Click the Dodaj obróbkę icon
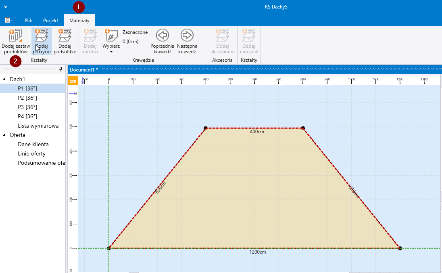 [90, 36]
